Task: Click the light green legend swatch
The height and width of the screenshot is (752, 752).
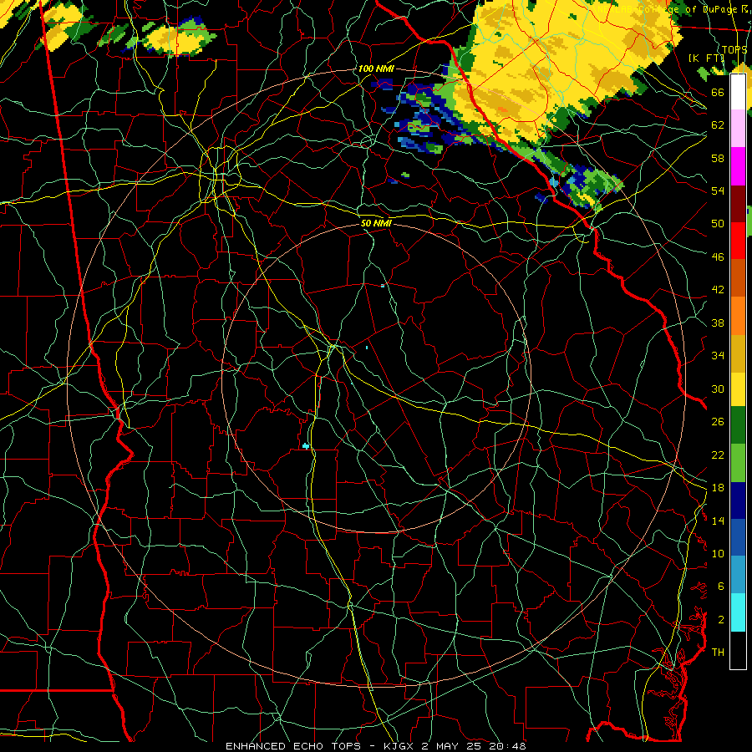Action: 738,462
